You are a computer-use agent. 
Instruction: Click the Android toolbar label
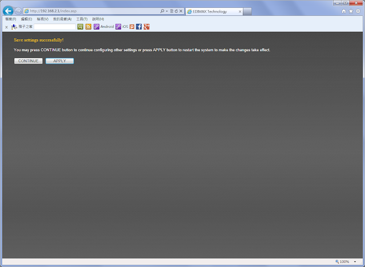click(x=107, y=27)
